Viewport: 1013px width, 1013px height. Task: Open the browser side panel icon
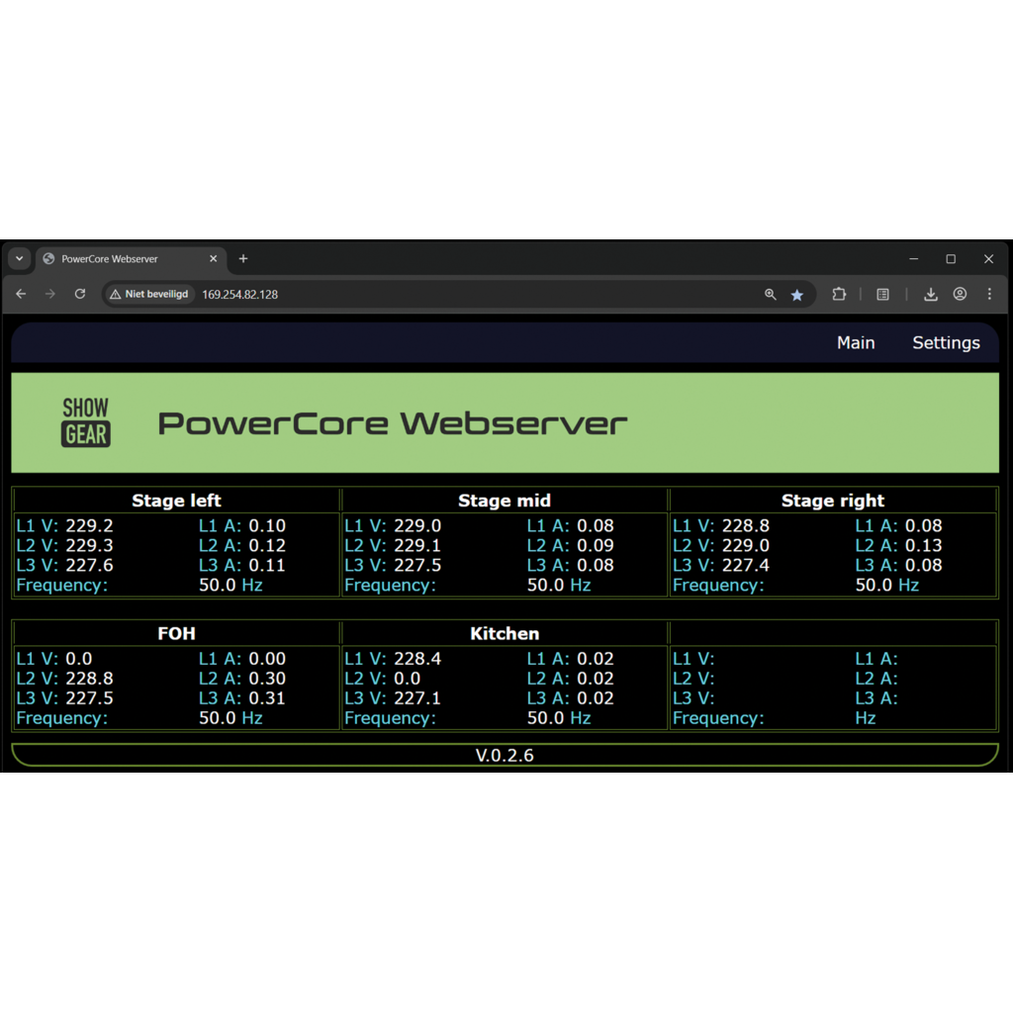tap(883, 295)
